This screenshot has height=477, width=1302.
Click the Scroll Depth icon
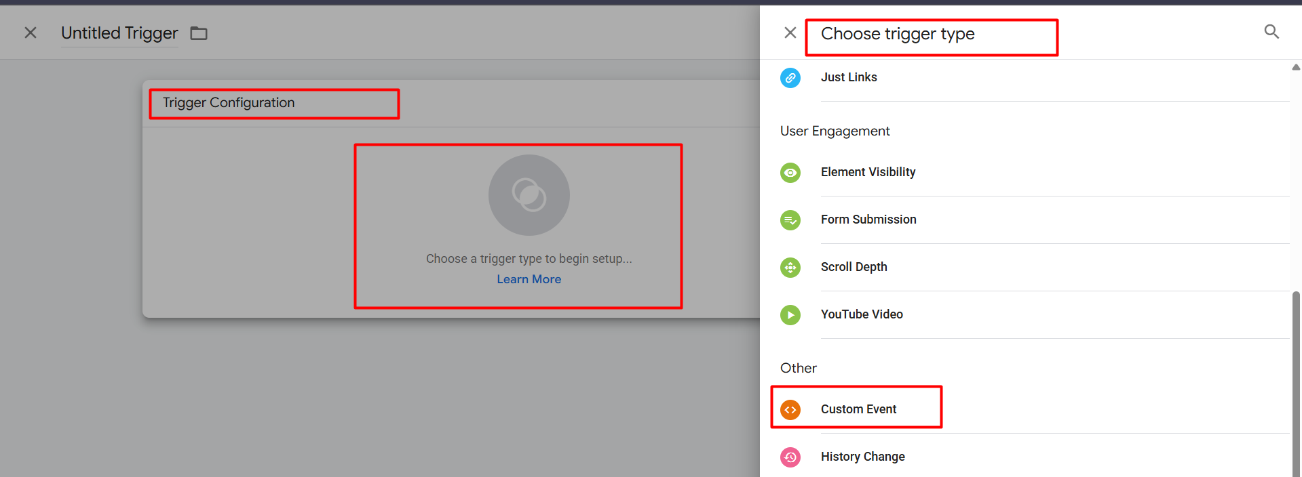[x=790, y=268]
